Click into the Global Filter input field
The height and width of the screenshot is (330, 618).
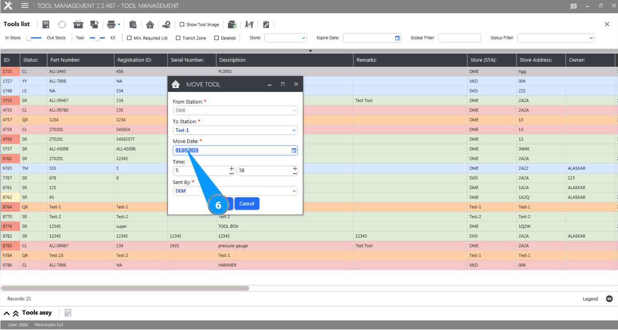coord(459,38)
